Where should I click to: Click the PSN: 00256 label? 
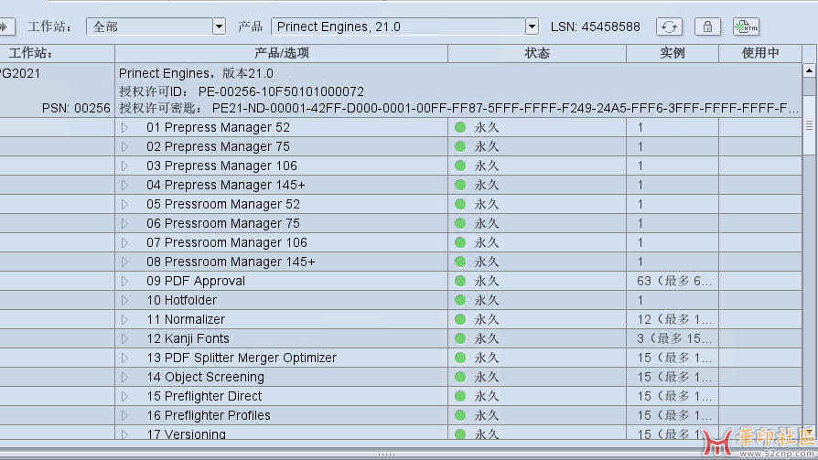76,109
